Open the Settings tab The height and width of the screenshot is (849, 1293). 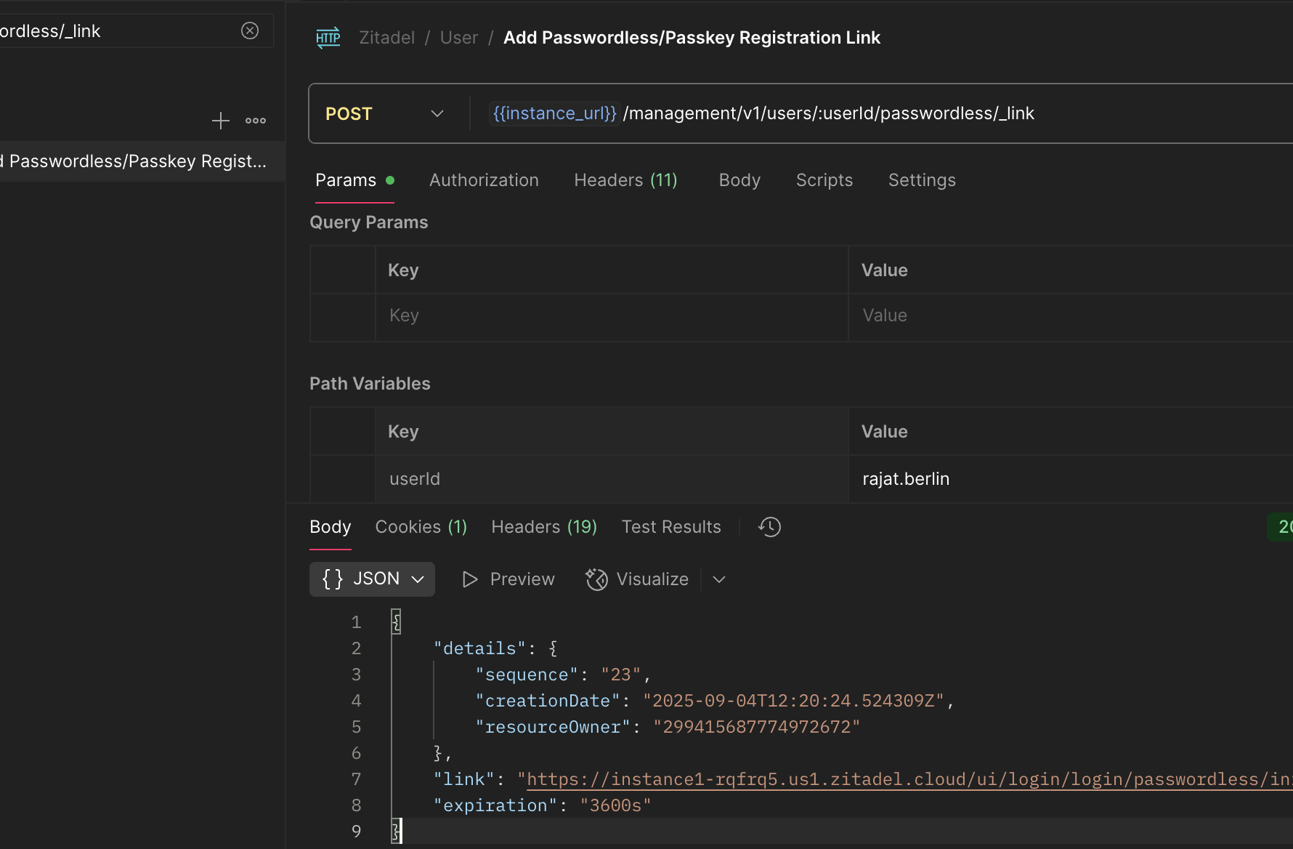tap(922, 180)
